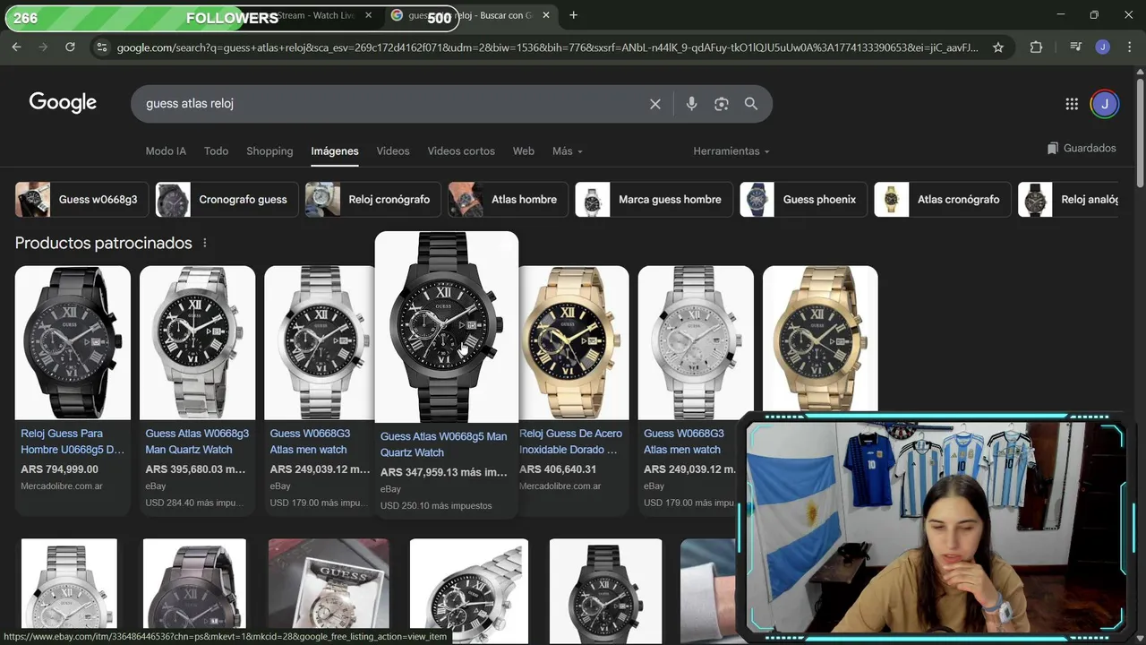The height and width of the screenshot is (645, 1146).
Task: Start voice search with microphone icon
Action: coord(691,104)
